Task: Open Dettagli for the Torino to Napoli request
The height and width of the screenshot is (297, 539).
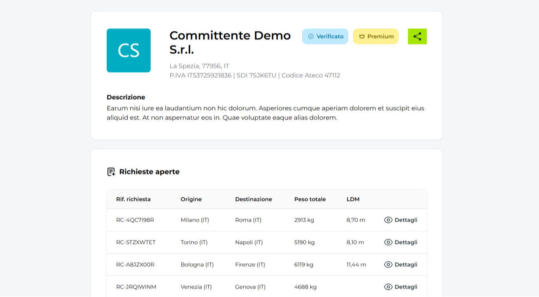Action: tap(406, 242)
